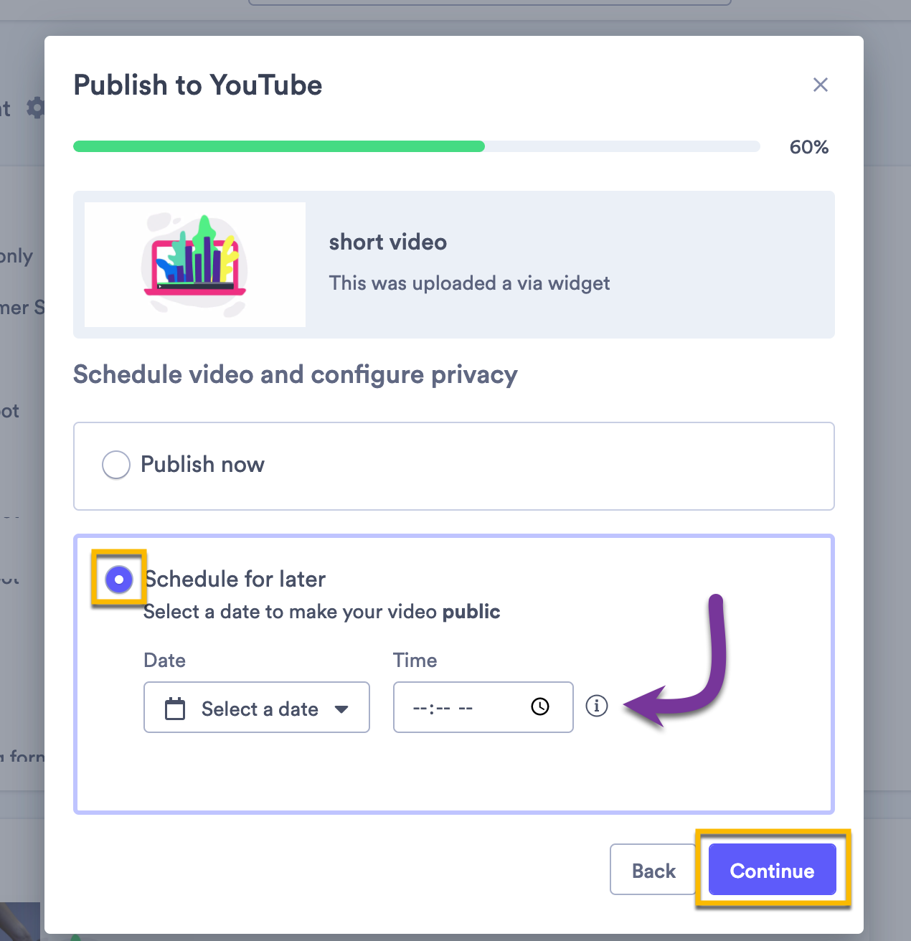911x941 pixels.
Task: Click the "Publish to YouTube" heading
Action: click(x=198, y=85)
